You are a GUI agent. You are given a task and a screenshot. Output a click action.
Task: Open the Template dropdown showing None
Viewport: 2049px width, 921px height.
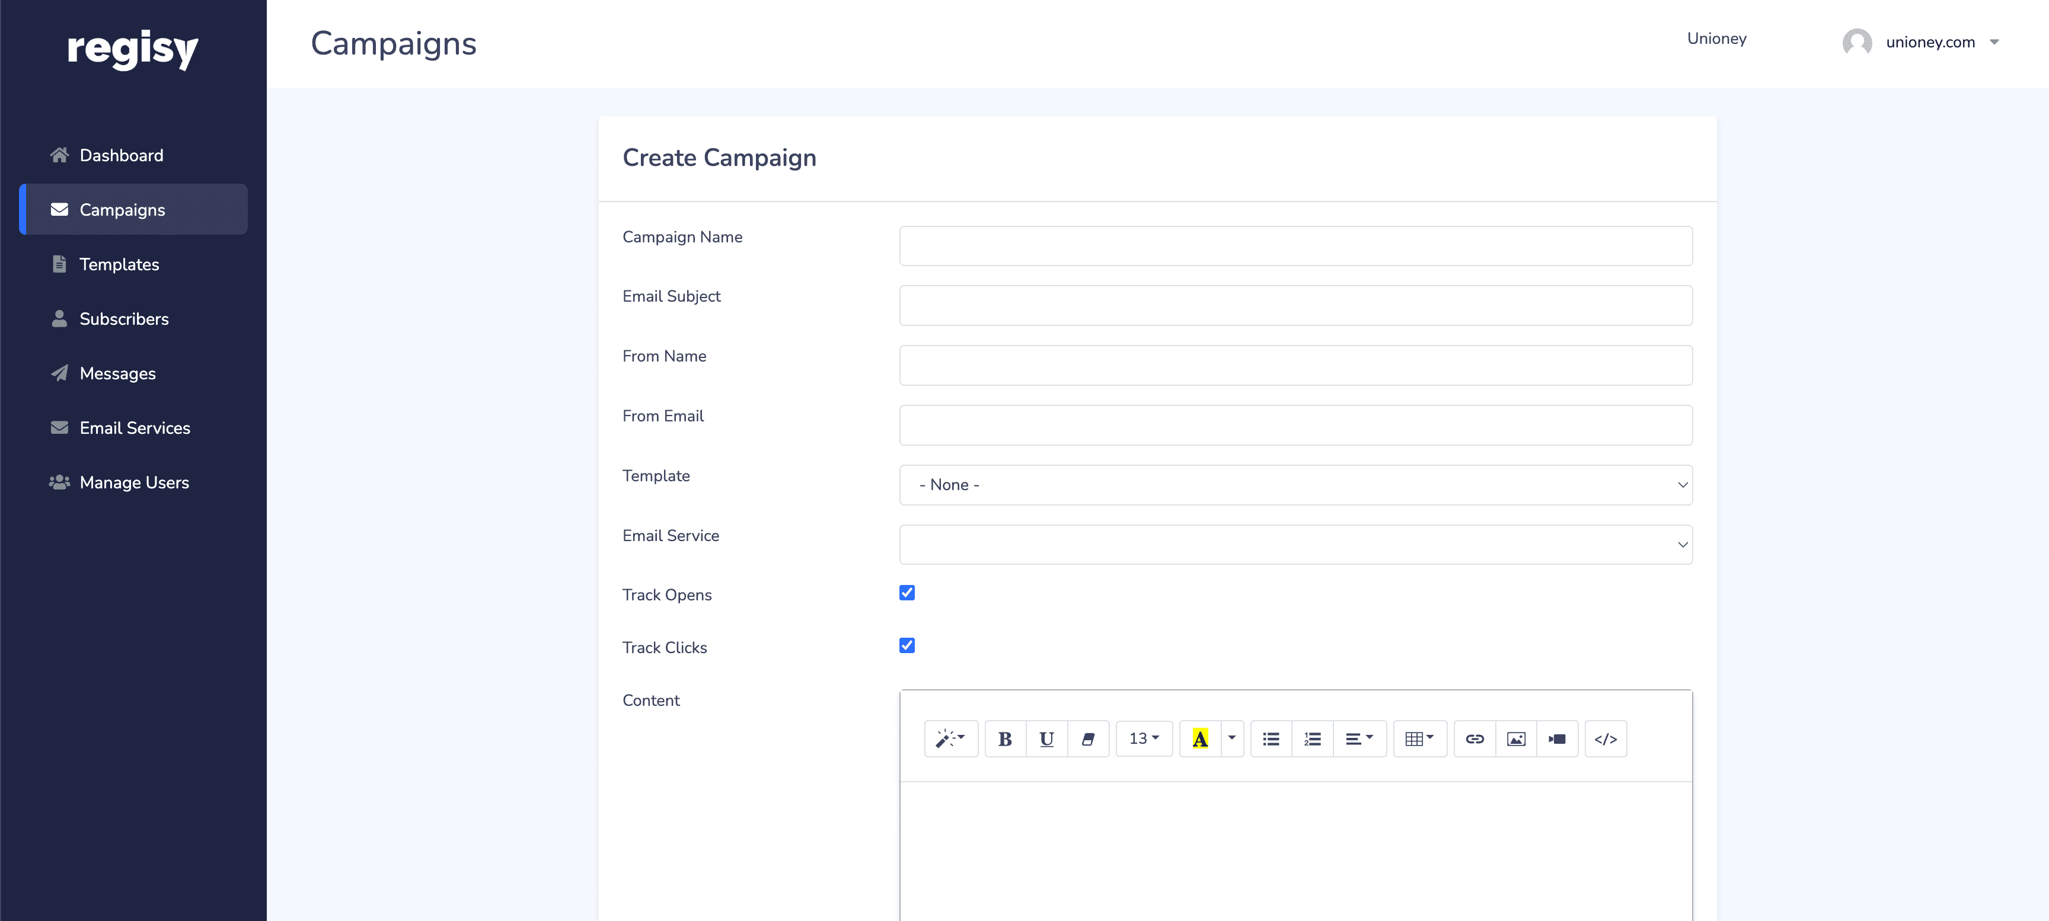1295,484
